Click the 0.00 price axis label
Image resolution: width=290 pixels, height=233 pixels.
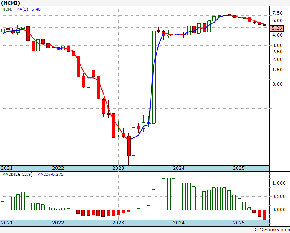(x=277, y=84)
